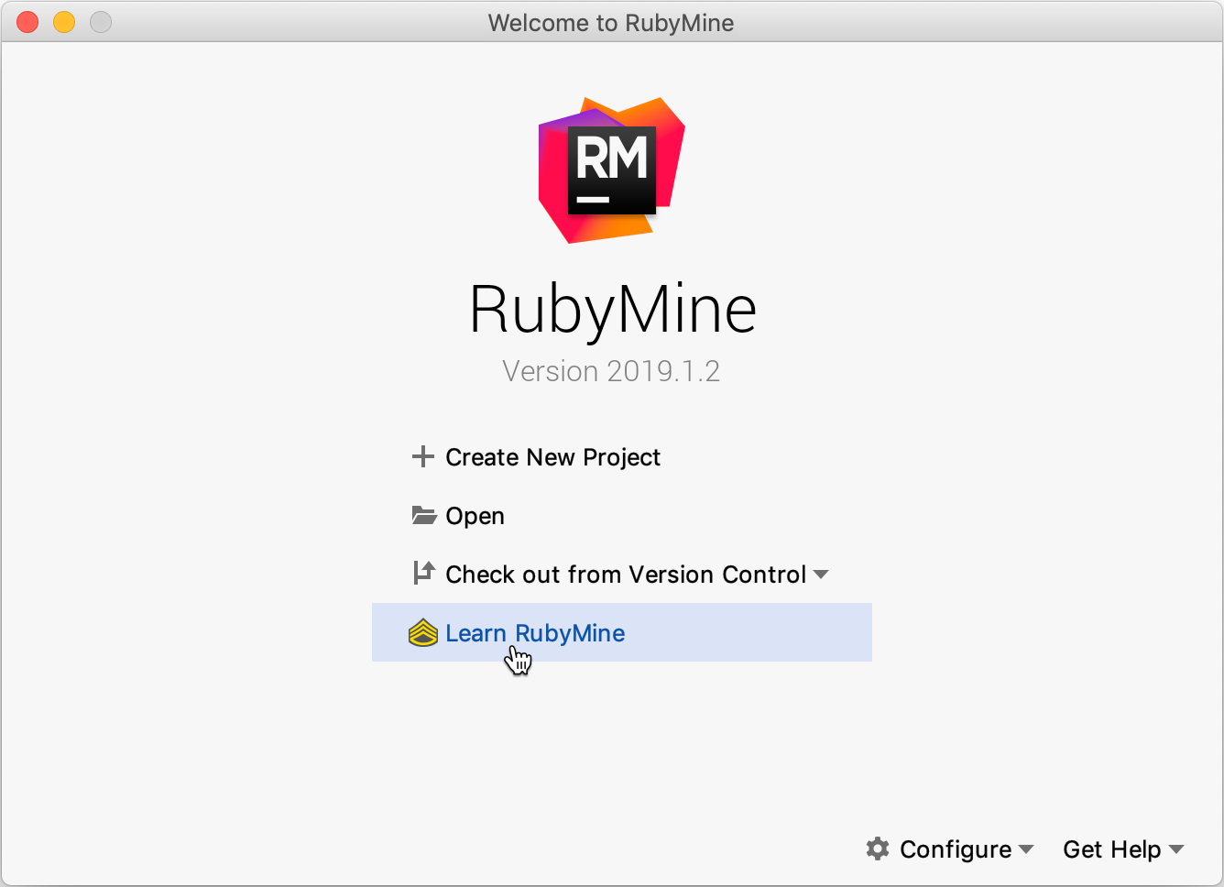Click the Open link to browse projects
This screenshot has width=1224, height=887.
475,515
